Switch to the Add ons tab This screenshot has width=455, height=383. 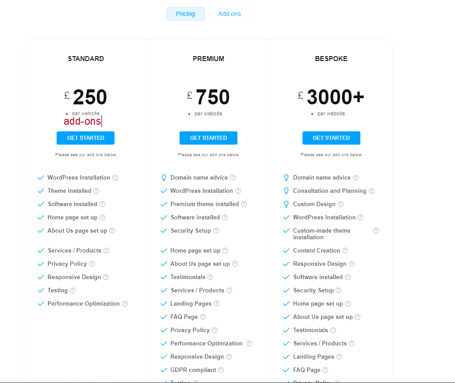(x=229, y=14)
